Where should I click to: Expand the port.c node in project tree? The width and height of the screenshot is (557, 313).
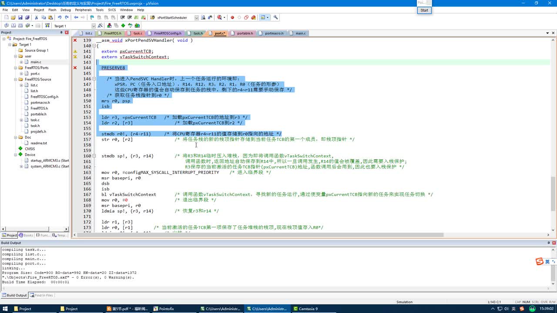(x=21, y=73)
